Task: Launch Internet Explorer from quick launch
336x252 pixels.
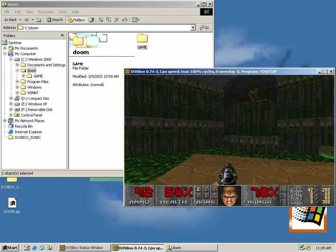Action: pos(34,248)
